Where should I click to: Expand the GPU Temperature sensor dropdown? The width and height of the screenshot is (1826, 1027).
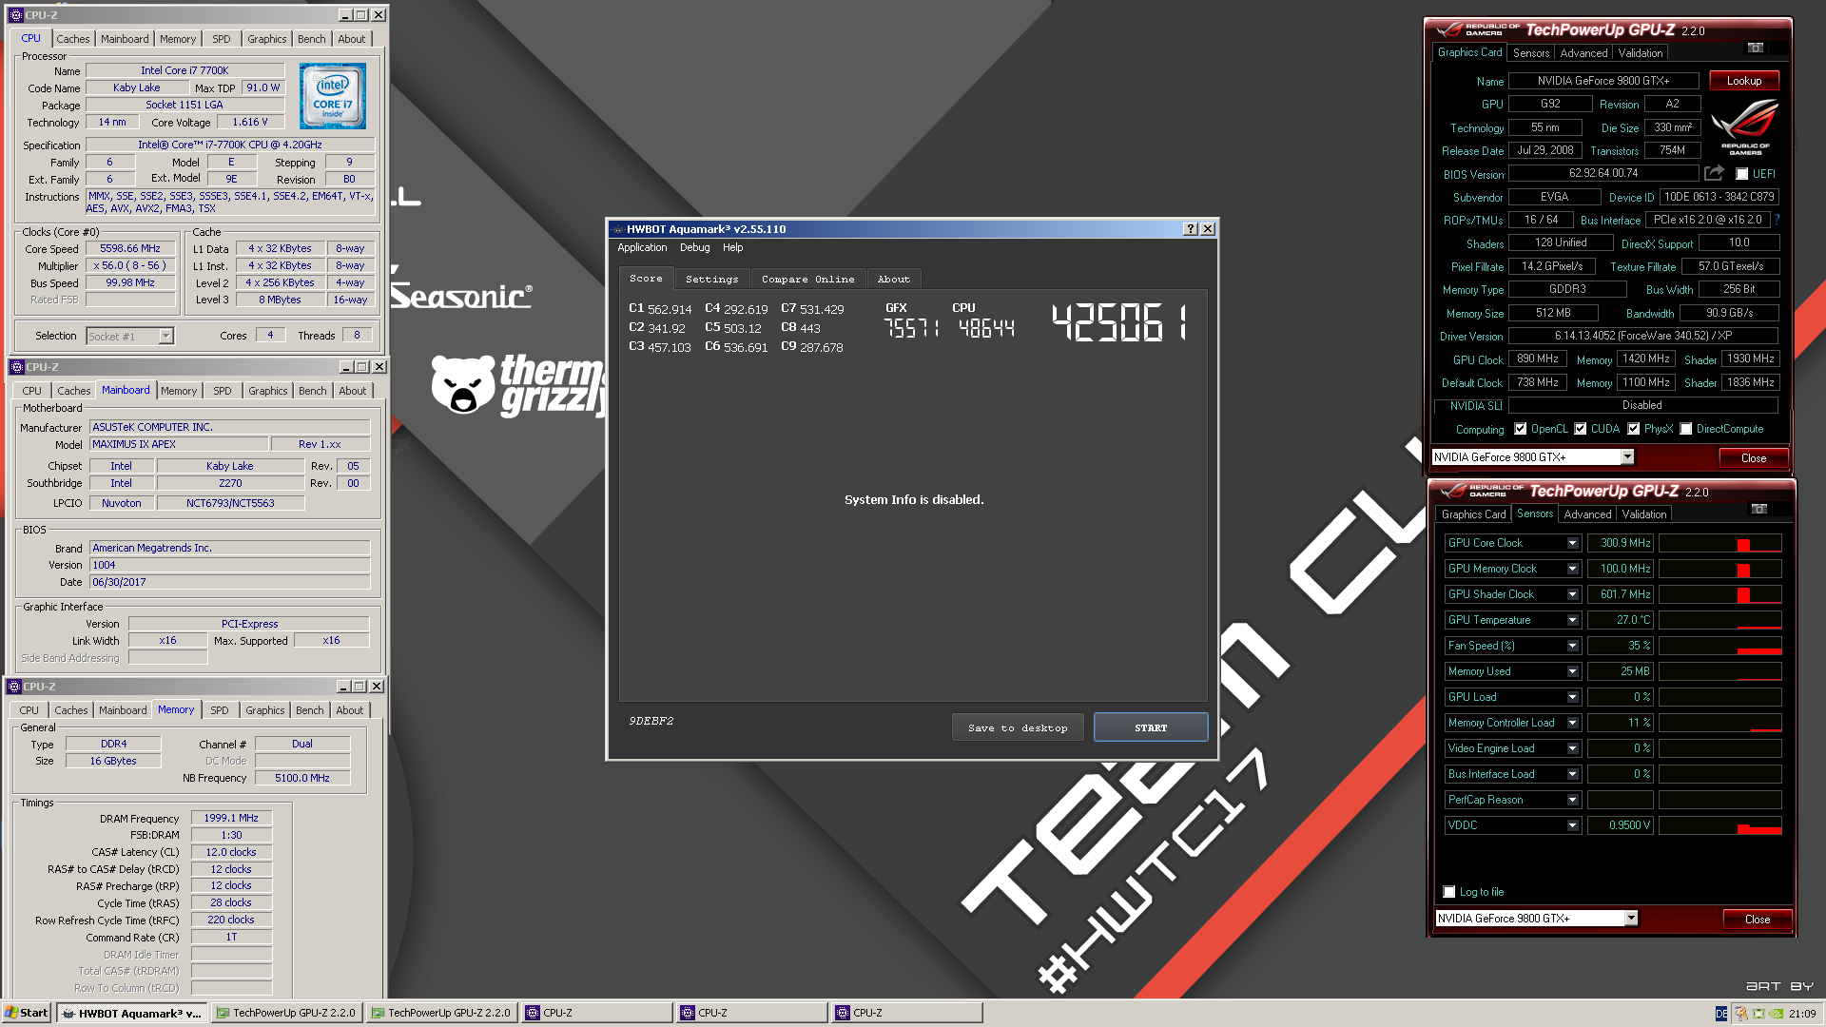[x=1573, y=620]
